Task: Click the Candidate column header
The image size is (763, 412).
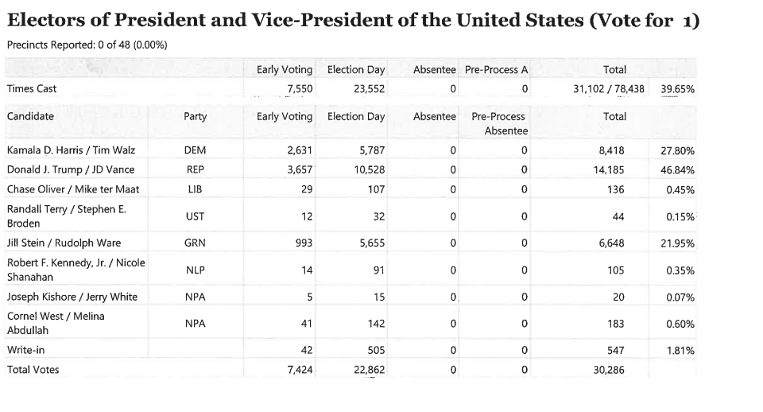Action: point(30,116)
